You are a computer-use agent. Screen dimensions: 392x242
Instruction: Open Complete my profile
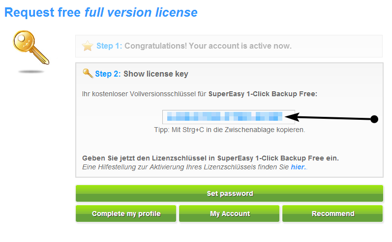pos(126,214)
